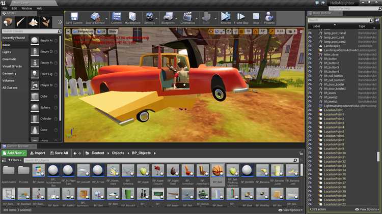Screen dimensions: 382x214
Task: Select the Foliage mode icon
Action: click(46, 22)
